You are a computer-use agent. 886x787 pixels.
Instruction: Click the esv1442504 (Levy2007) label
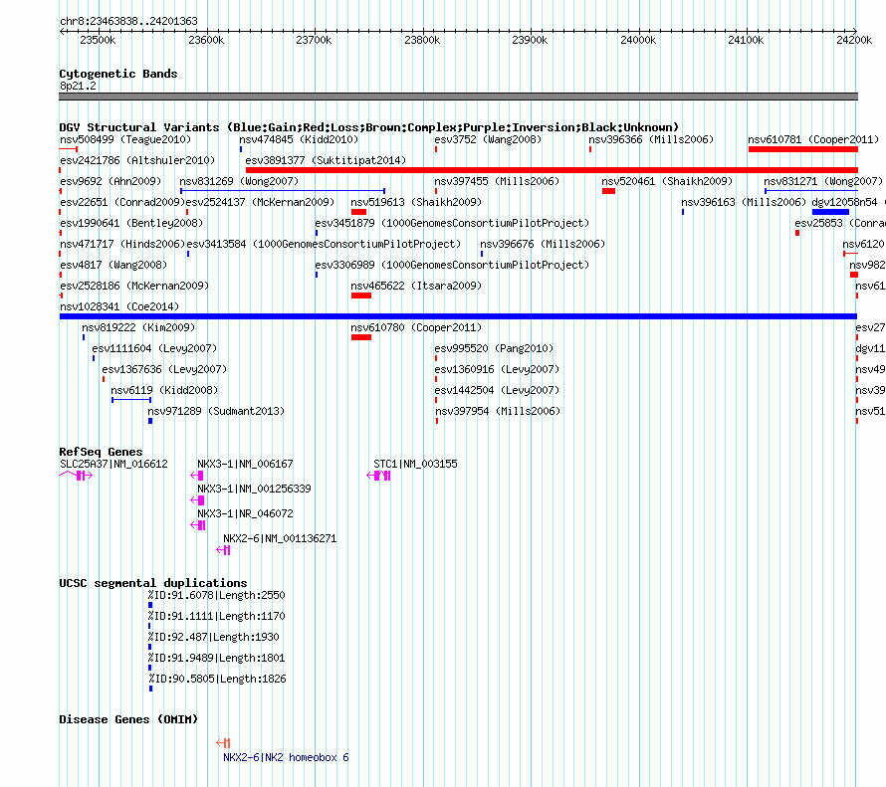point(497,390)
